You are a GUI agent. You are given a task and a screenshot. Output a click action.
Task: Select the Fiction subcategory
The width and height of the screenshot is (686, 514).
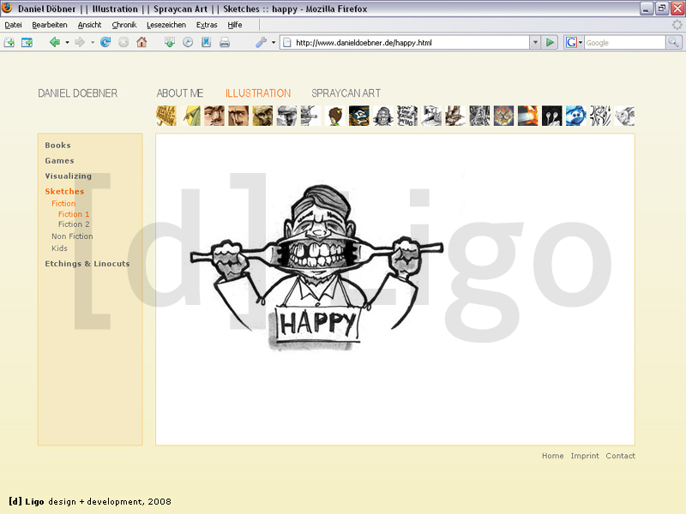63,203
